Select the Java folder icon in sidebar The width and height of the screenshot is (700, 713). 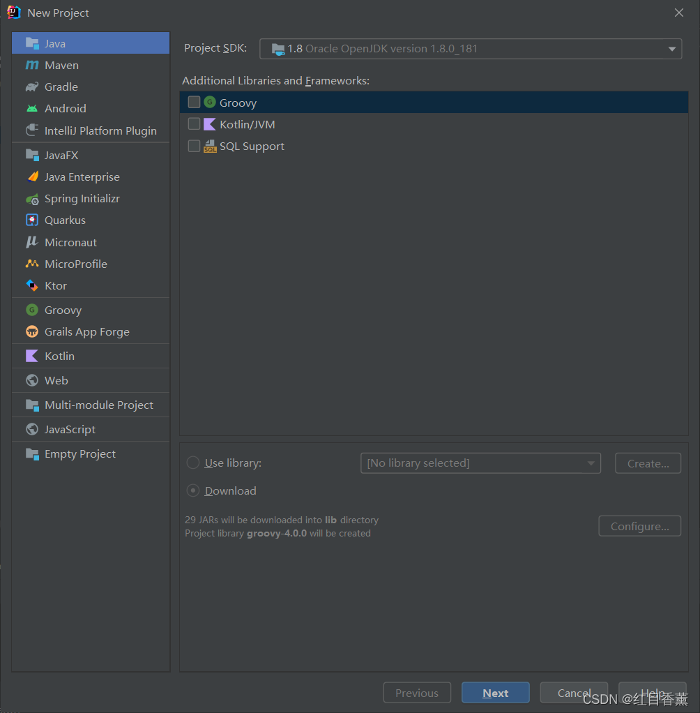click(x=32, y=44)
